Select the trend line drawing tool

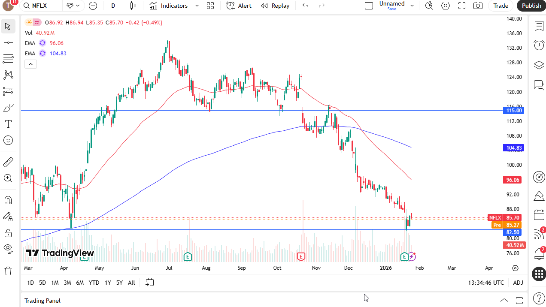(x=8, y=42)
